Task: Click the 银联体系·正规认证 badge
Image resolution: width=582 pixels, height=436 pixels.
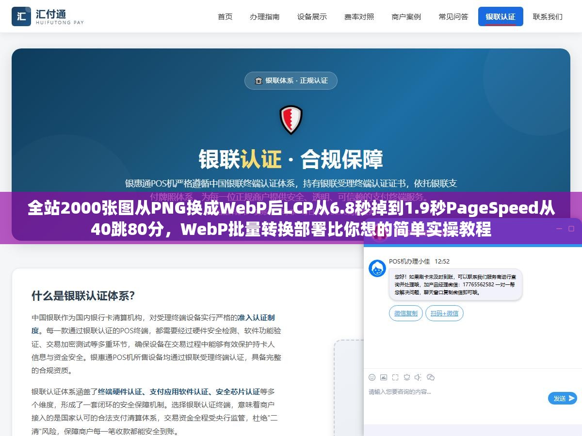Action: (x=291, y=80)
